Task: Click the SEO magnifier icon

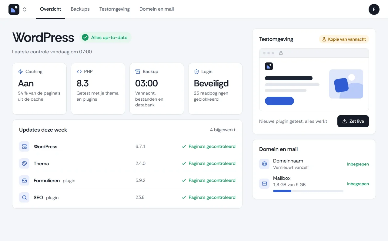Action: (24, 198)
